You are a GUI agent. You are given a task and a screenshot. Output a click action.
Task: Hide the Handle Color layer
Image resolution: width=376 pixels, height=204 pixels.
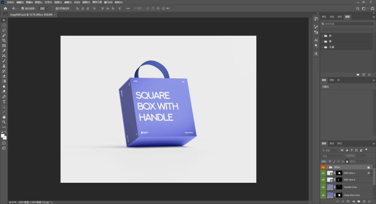323,187
